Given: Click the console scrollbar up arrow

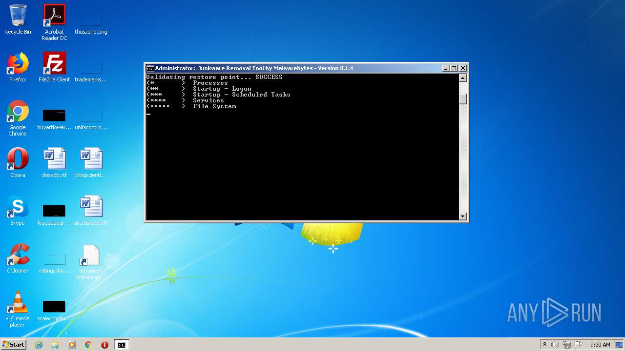Looking at the screenshot, I should click(x=463, y=78).
